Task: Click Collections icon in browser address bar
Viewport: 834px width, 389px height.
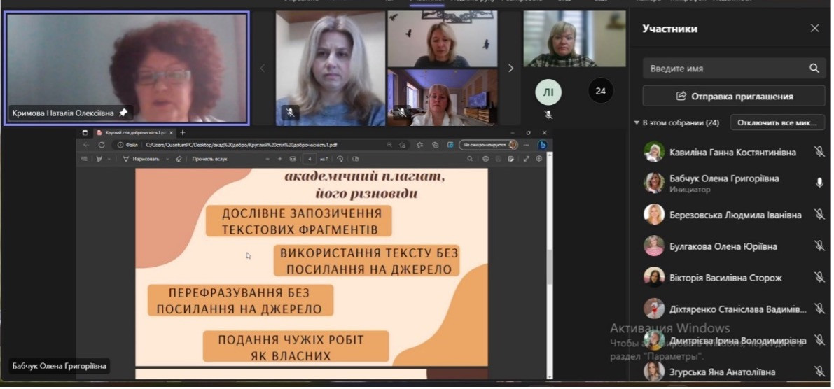Action: pyautogui.click(x=436, y=145)
